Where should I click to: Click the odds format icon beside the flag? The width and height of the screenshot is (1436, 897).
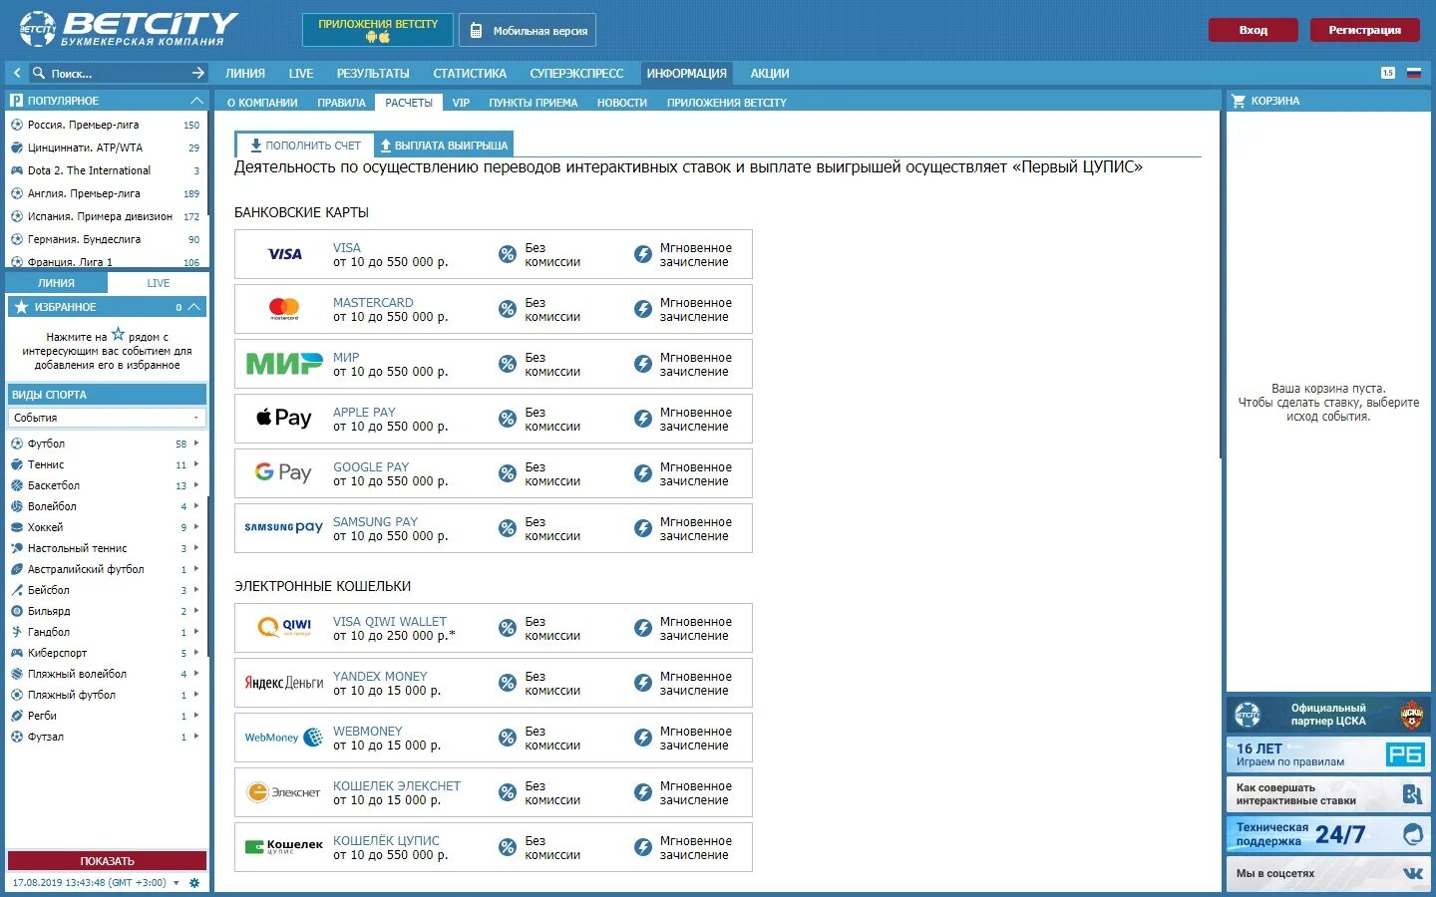(1388, 73)
